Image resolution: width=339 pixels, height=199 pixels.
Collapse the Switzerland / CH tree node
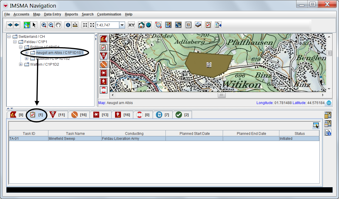point(9,37)
